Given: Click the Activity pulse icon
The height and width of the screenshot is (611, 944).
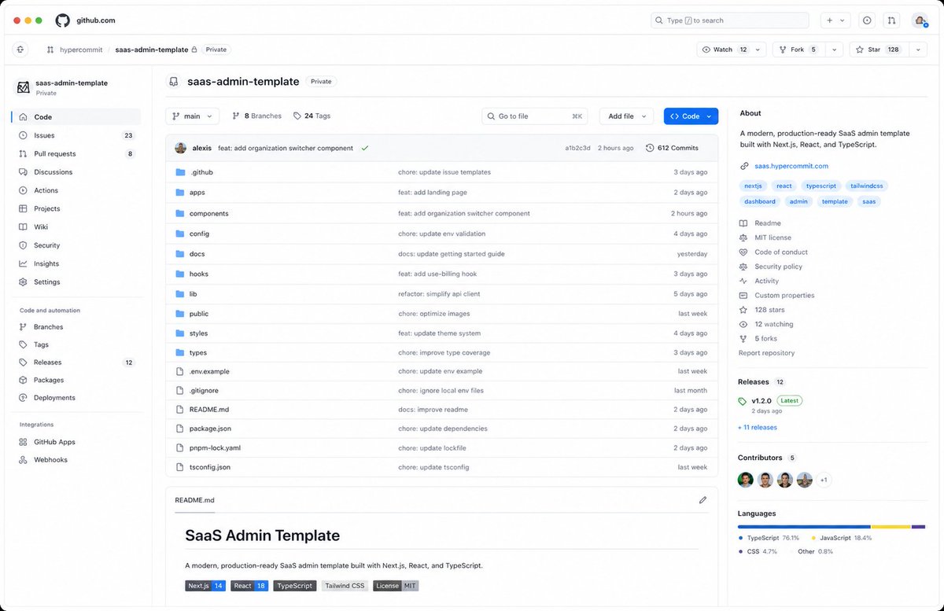Looking at the screenshot, I should tap(743, 281).
